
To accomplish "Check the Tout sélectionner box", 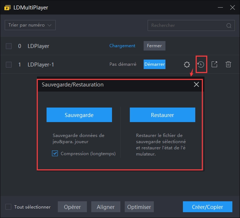I will tap(8, 207).
